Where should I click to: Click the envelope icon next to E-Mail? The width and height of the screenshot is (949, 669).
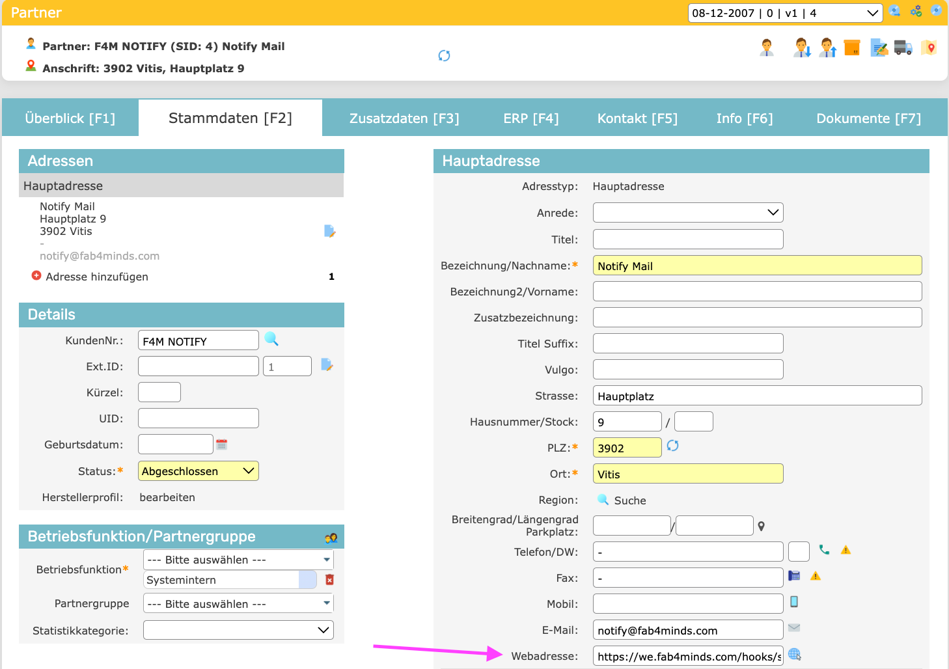pos(794,628)
